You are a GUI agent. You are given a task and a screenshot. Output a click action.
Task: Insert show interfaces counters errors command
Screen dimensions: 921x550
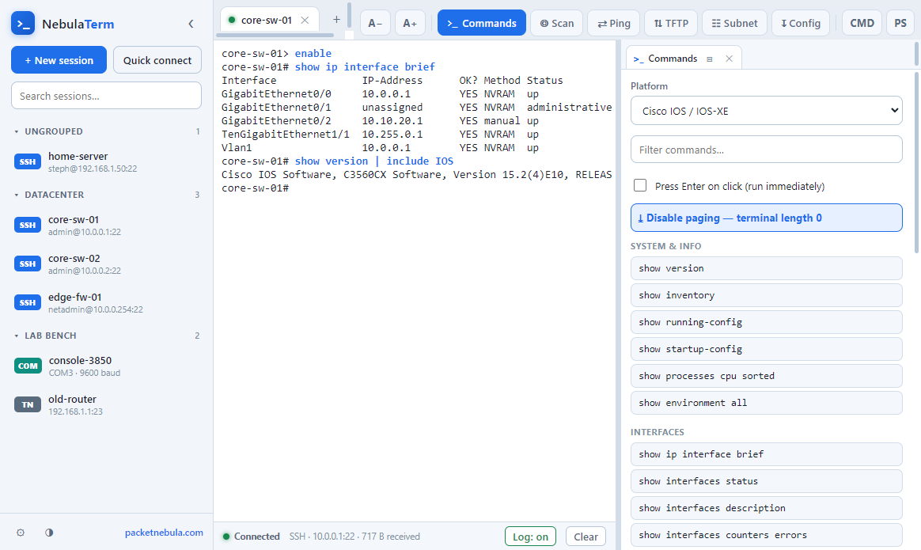(767, 535)
